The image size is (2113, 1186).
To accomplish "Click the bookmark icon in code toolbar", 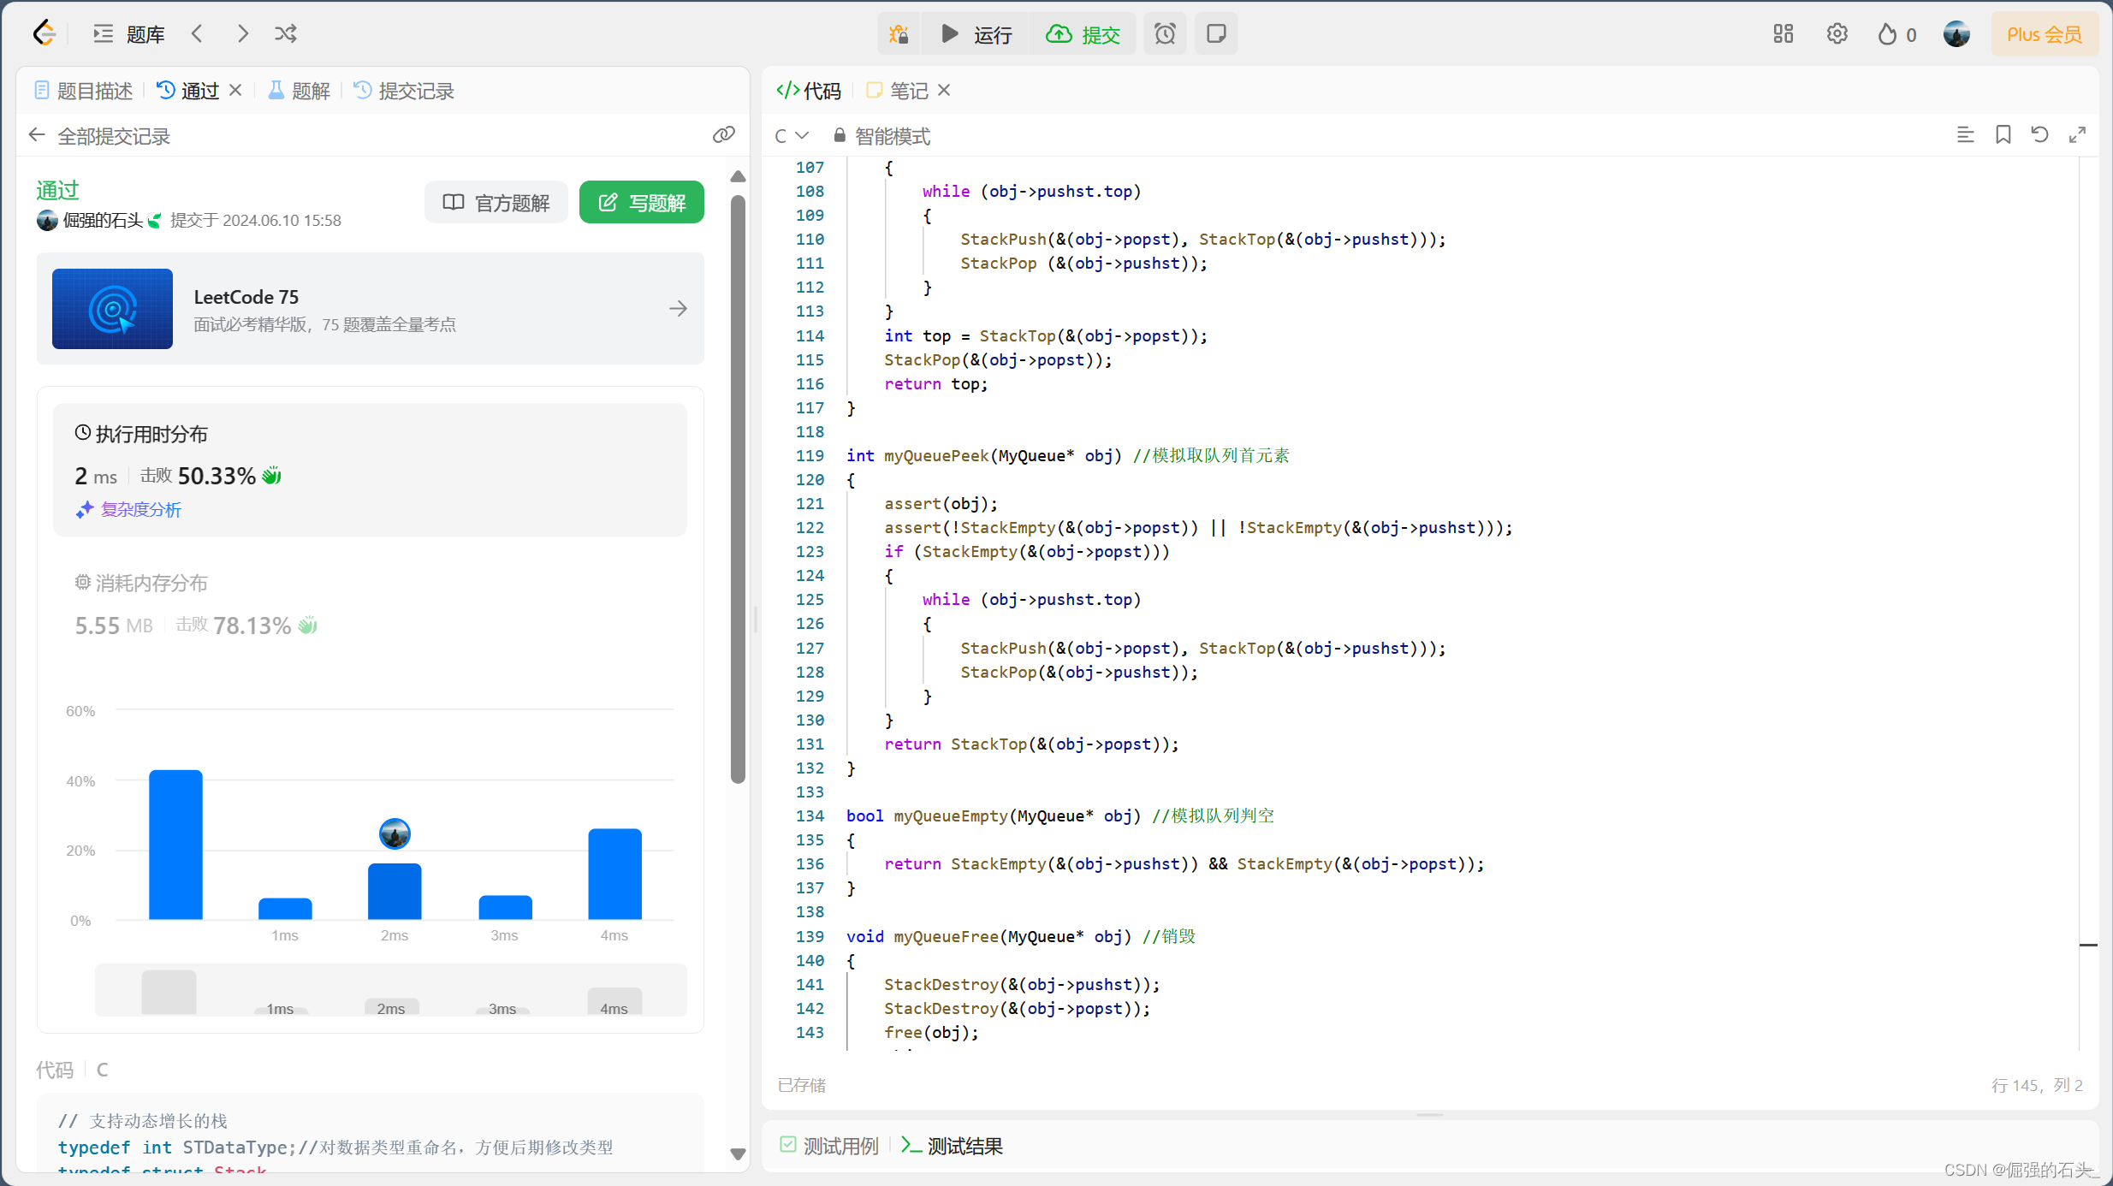I will pos(2003,135).
